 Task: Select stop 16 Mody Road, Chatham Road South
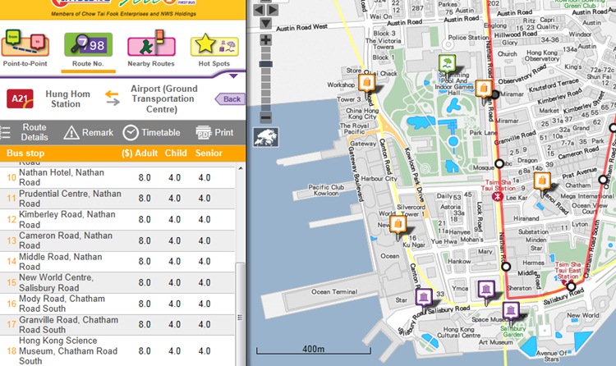117,304
